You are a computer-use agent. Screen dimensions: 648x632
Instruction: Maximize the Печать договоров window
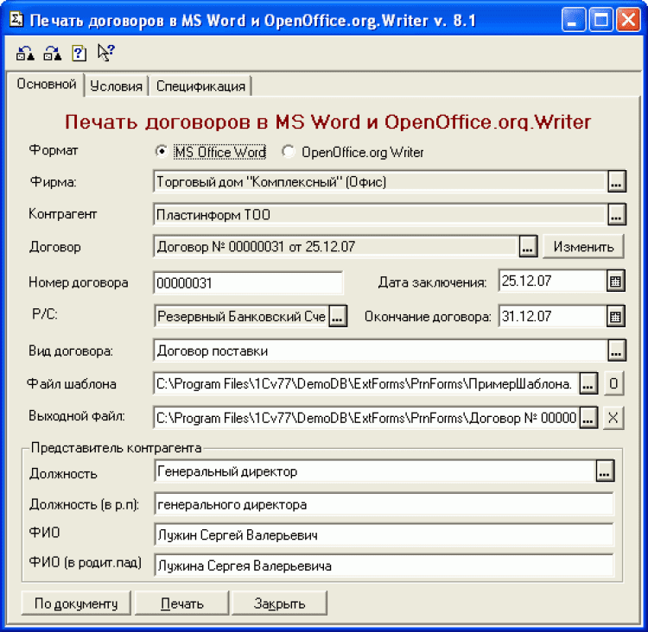[600, 19]
